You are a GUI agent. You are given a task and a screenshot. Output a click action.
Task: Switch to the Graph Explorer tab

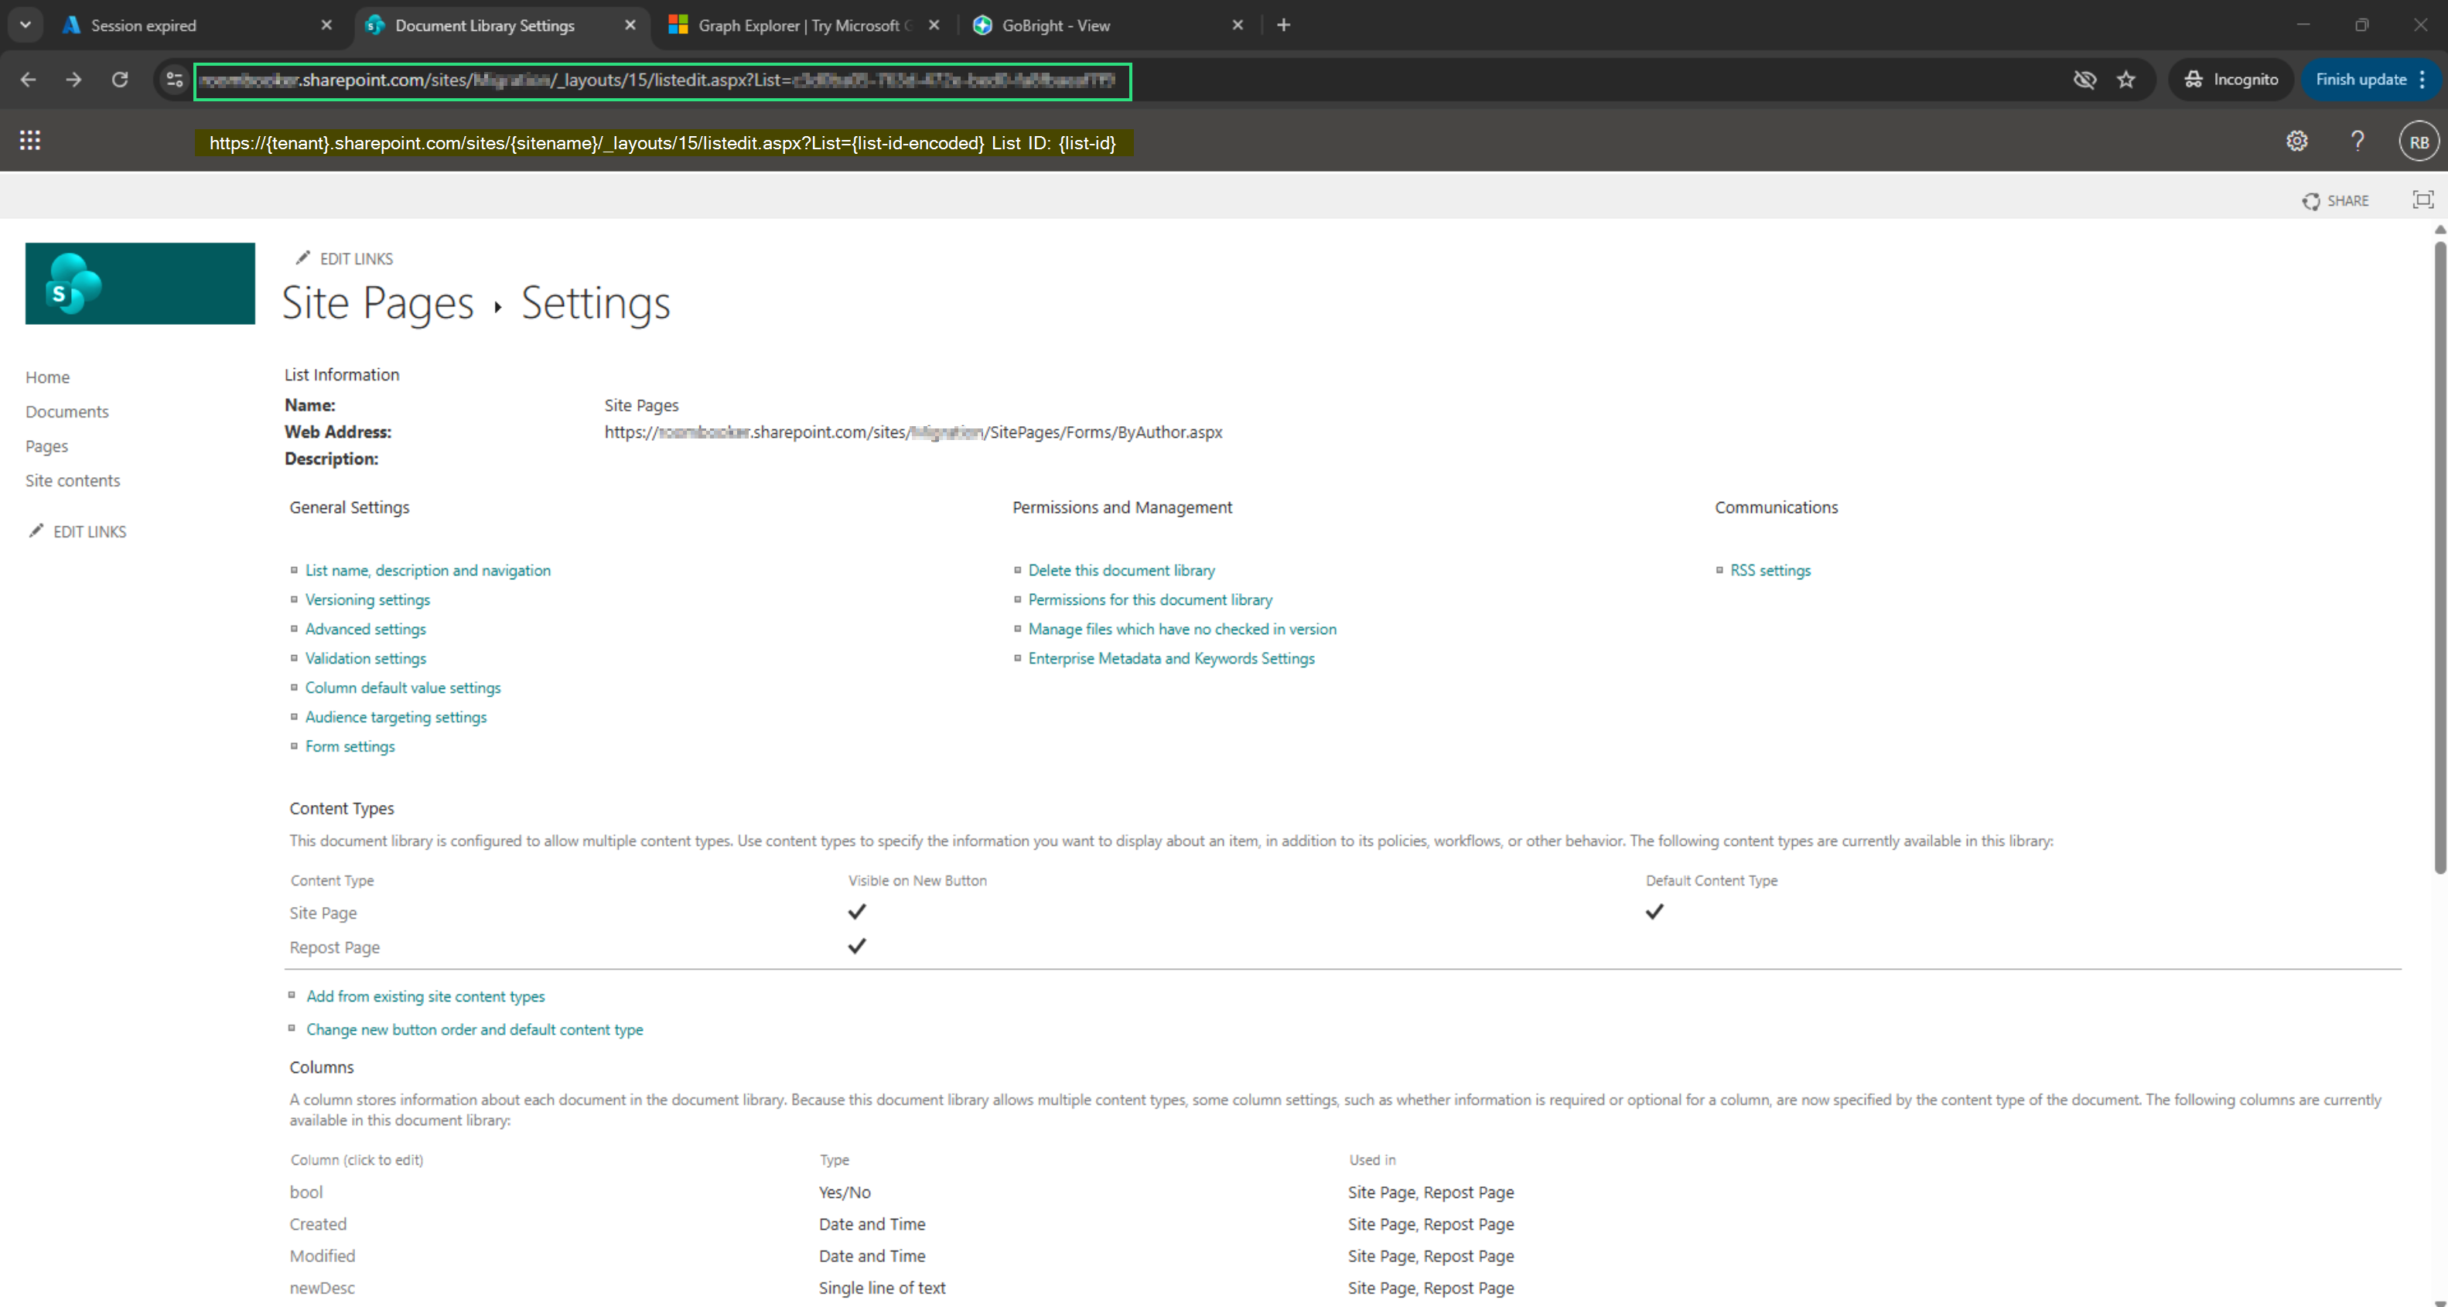pos(797,26)
